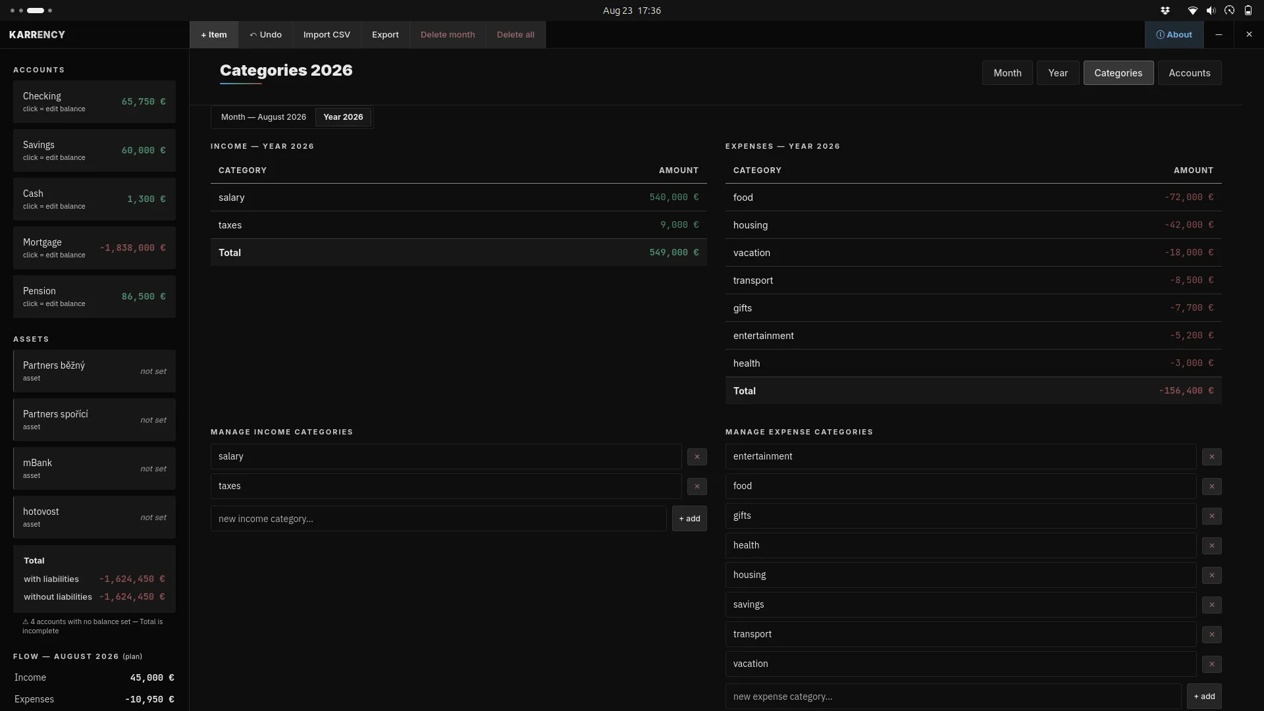The height and width of the screenshot is (711, 1264).
Task: Edit the salary income category name
Action: 446,457
